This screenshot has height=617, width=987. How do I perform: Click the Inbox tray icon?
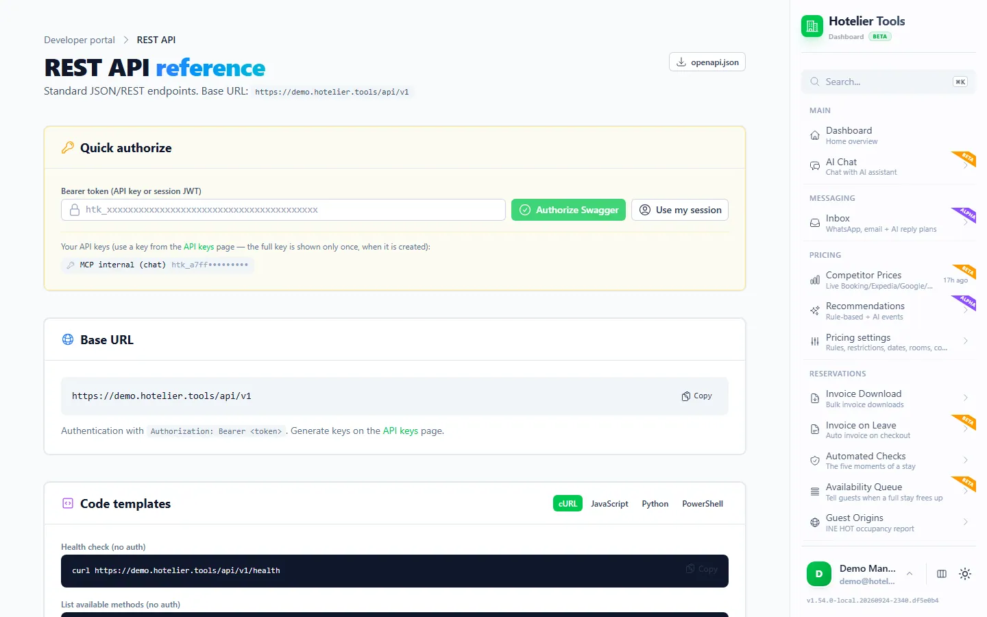point(815,223)
